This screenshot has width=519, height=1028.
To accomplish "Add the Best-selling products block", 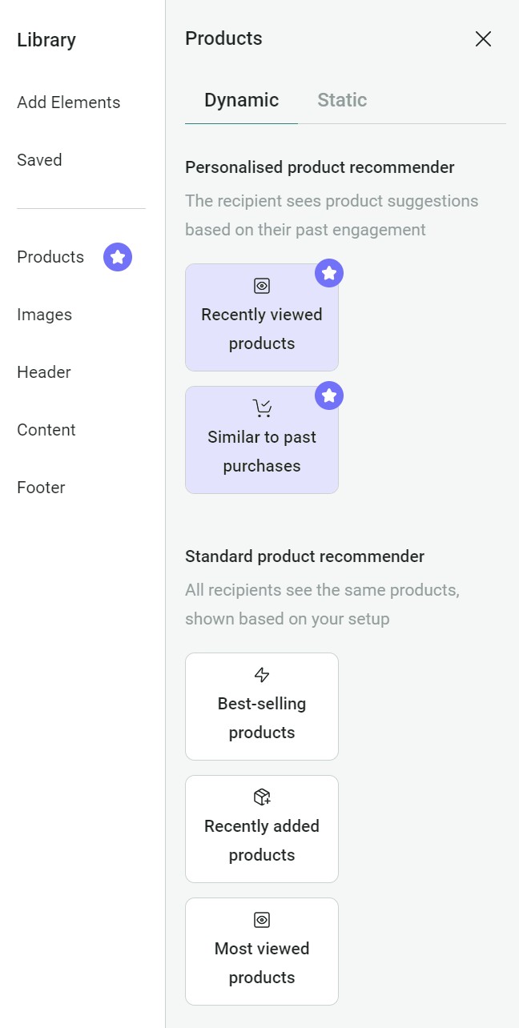I will [x=261, y=706].
